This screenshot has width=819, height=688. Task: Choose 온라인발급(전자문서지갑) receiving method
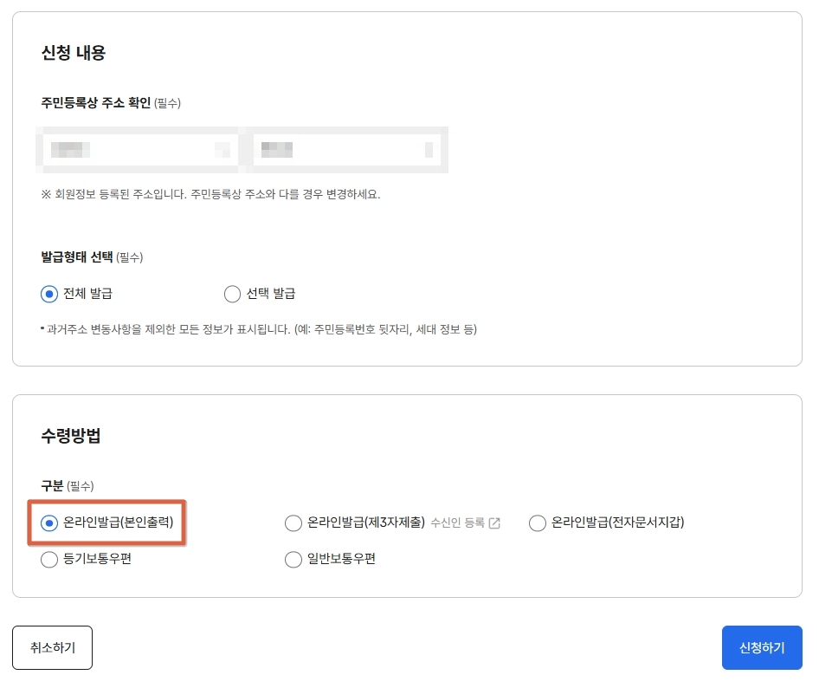pos(538,522)
